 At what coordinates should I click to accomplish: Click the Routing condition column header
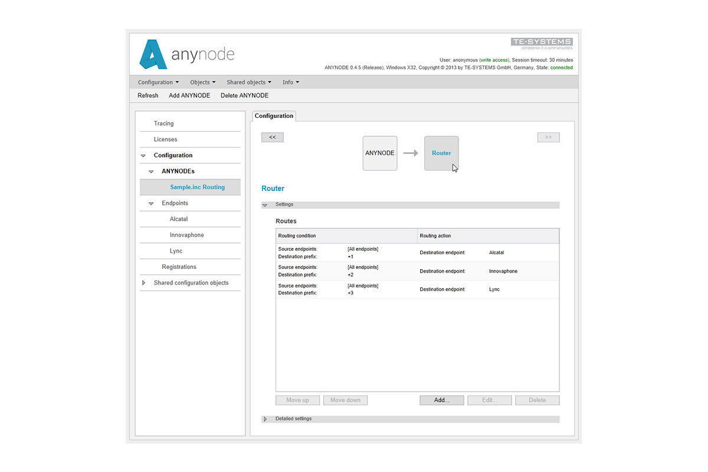[347, 236]
